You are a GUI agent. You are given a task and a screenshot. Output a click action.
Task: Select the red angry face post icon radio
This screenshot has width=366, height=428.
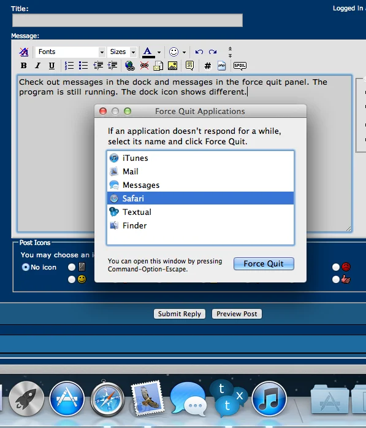coord(336,267)
